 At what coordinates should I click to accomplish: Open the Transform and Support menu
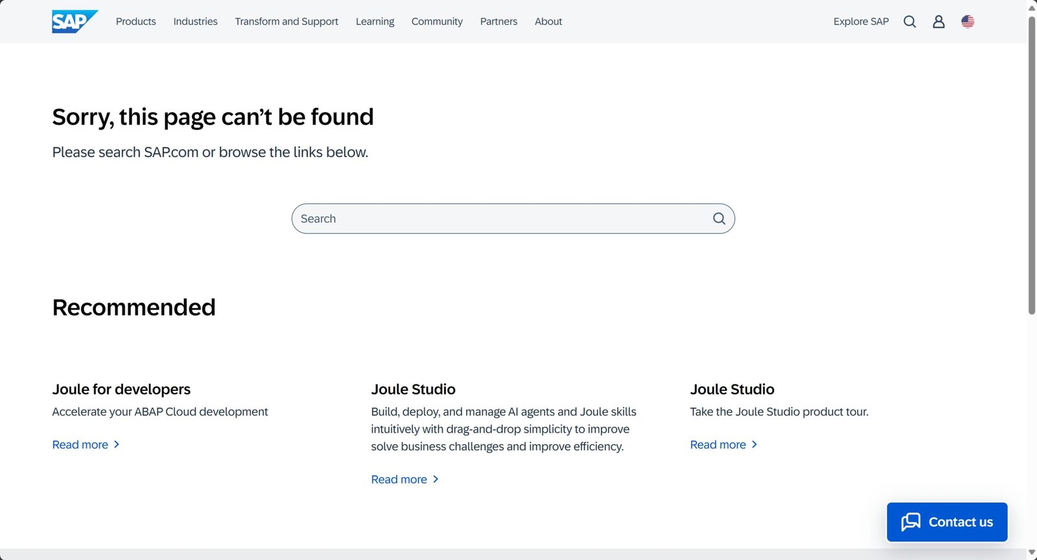(286, 21)
